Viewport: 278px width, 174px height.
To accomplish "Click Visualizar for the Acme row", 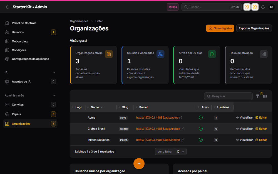I will 244,117.
